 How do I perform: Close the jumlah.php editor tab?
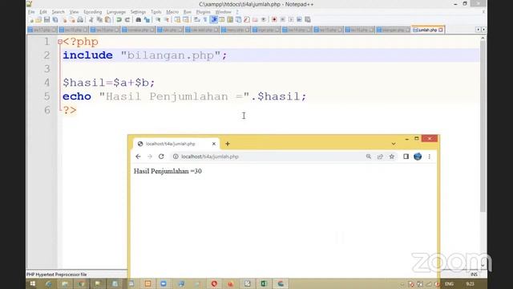click(x=441, y=30)
